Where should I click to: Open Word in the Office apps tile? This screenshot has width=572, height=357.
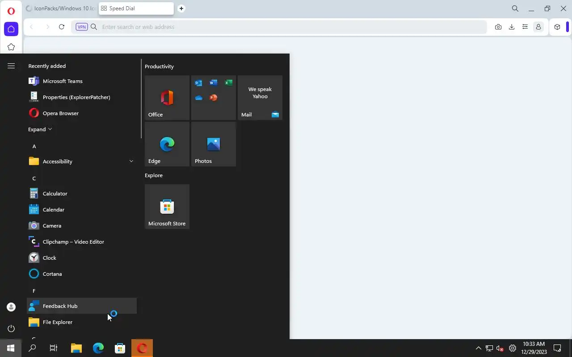click(213, 83)
